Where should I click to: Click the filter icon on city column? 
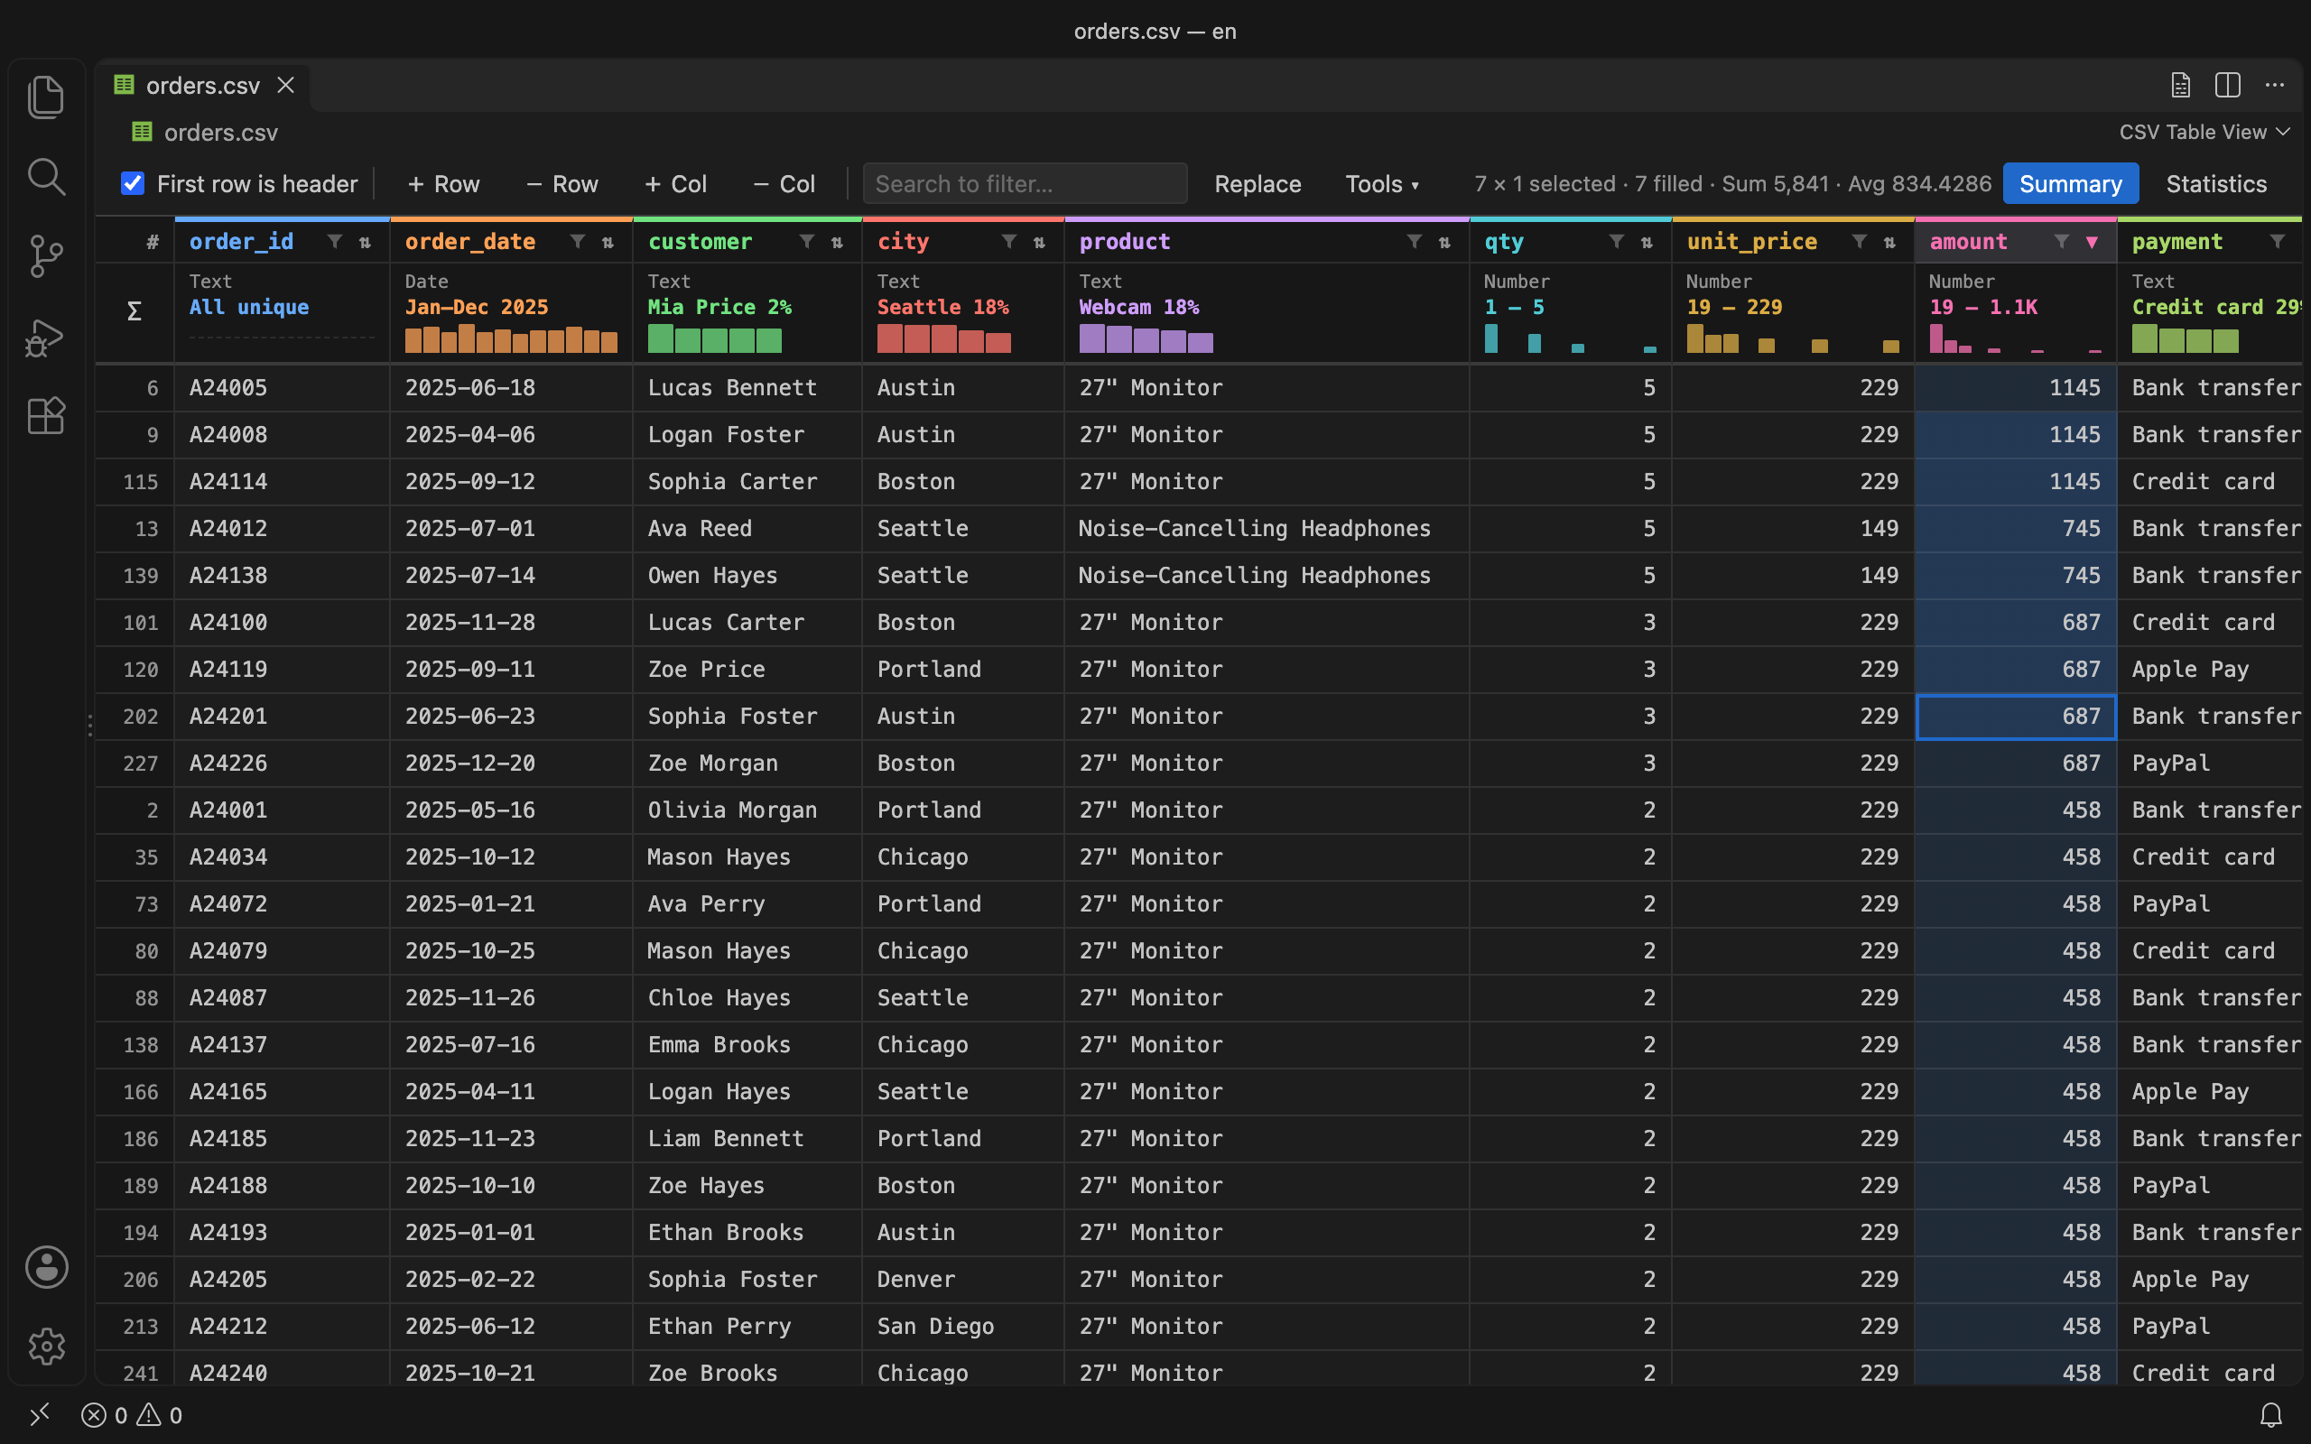(x=1008, y=242)
